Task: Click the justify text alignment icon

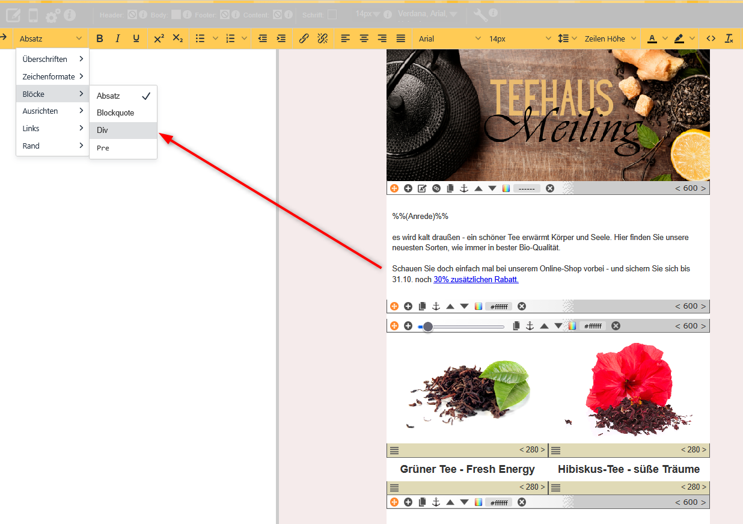Action: click(401, 39)
